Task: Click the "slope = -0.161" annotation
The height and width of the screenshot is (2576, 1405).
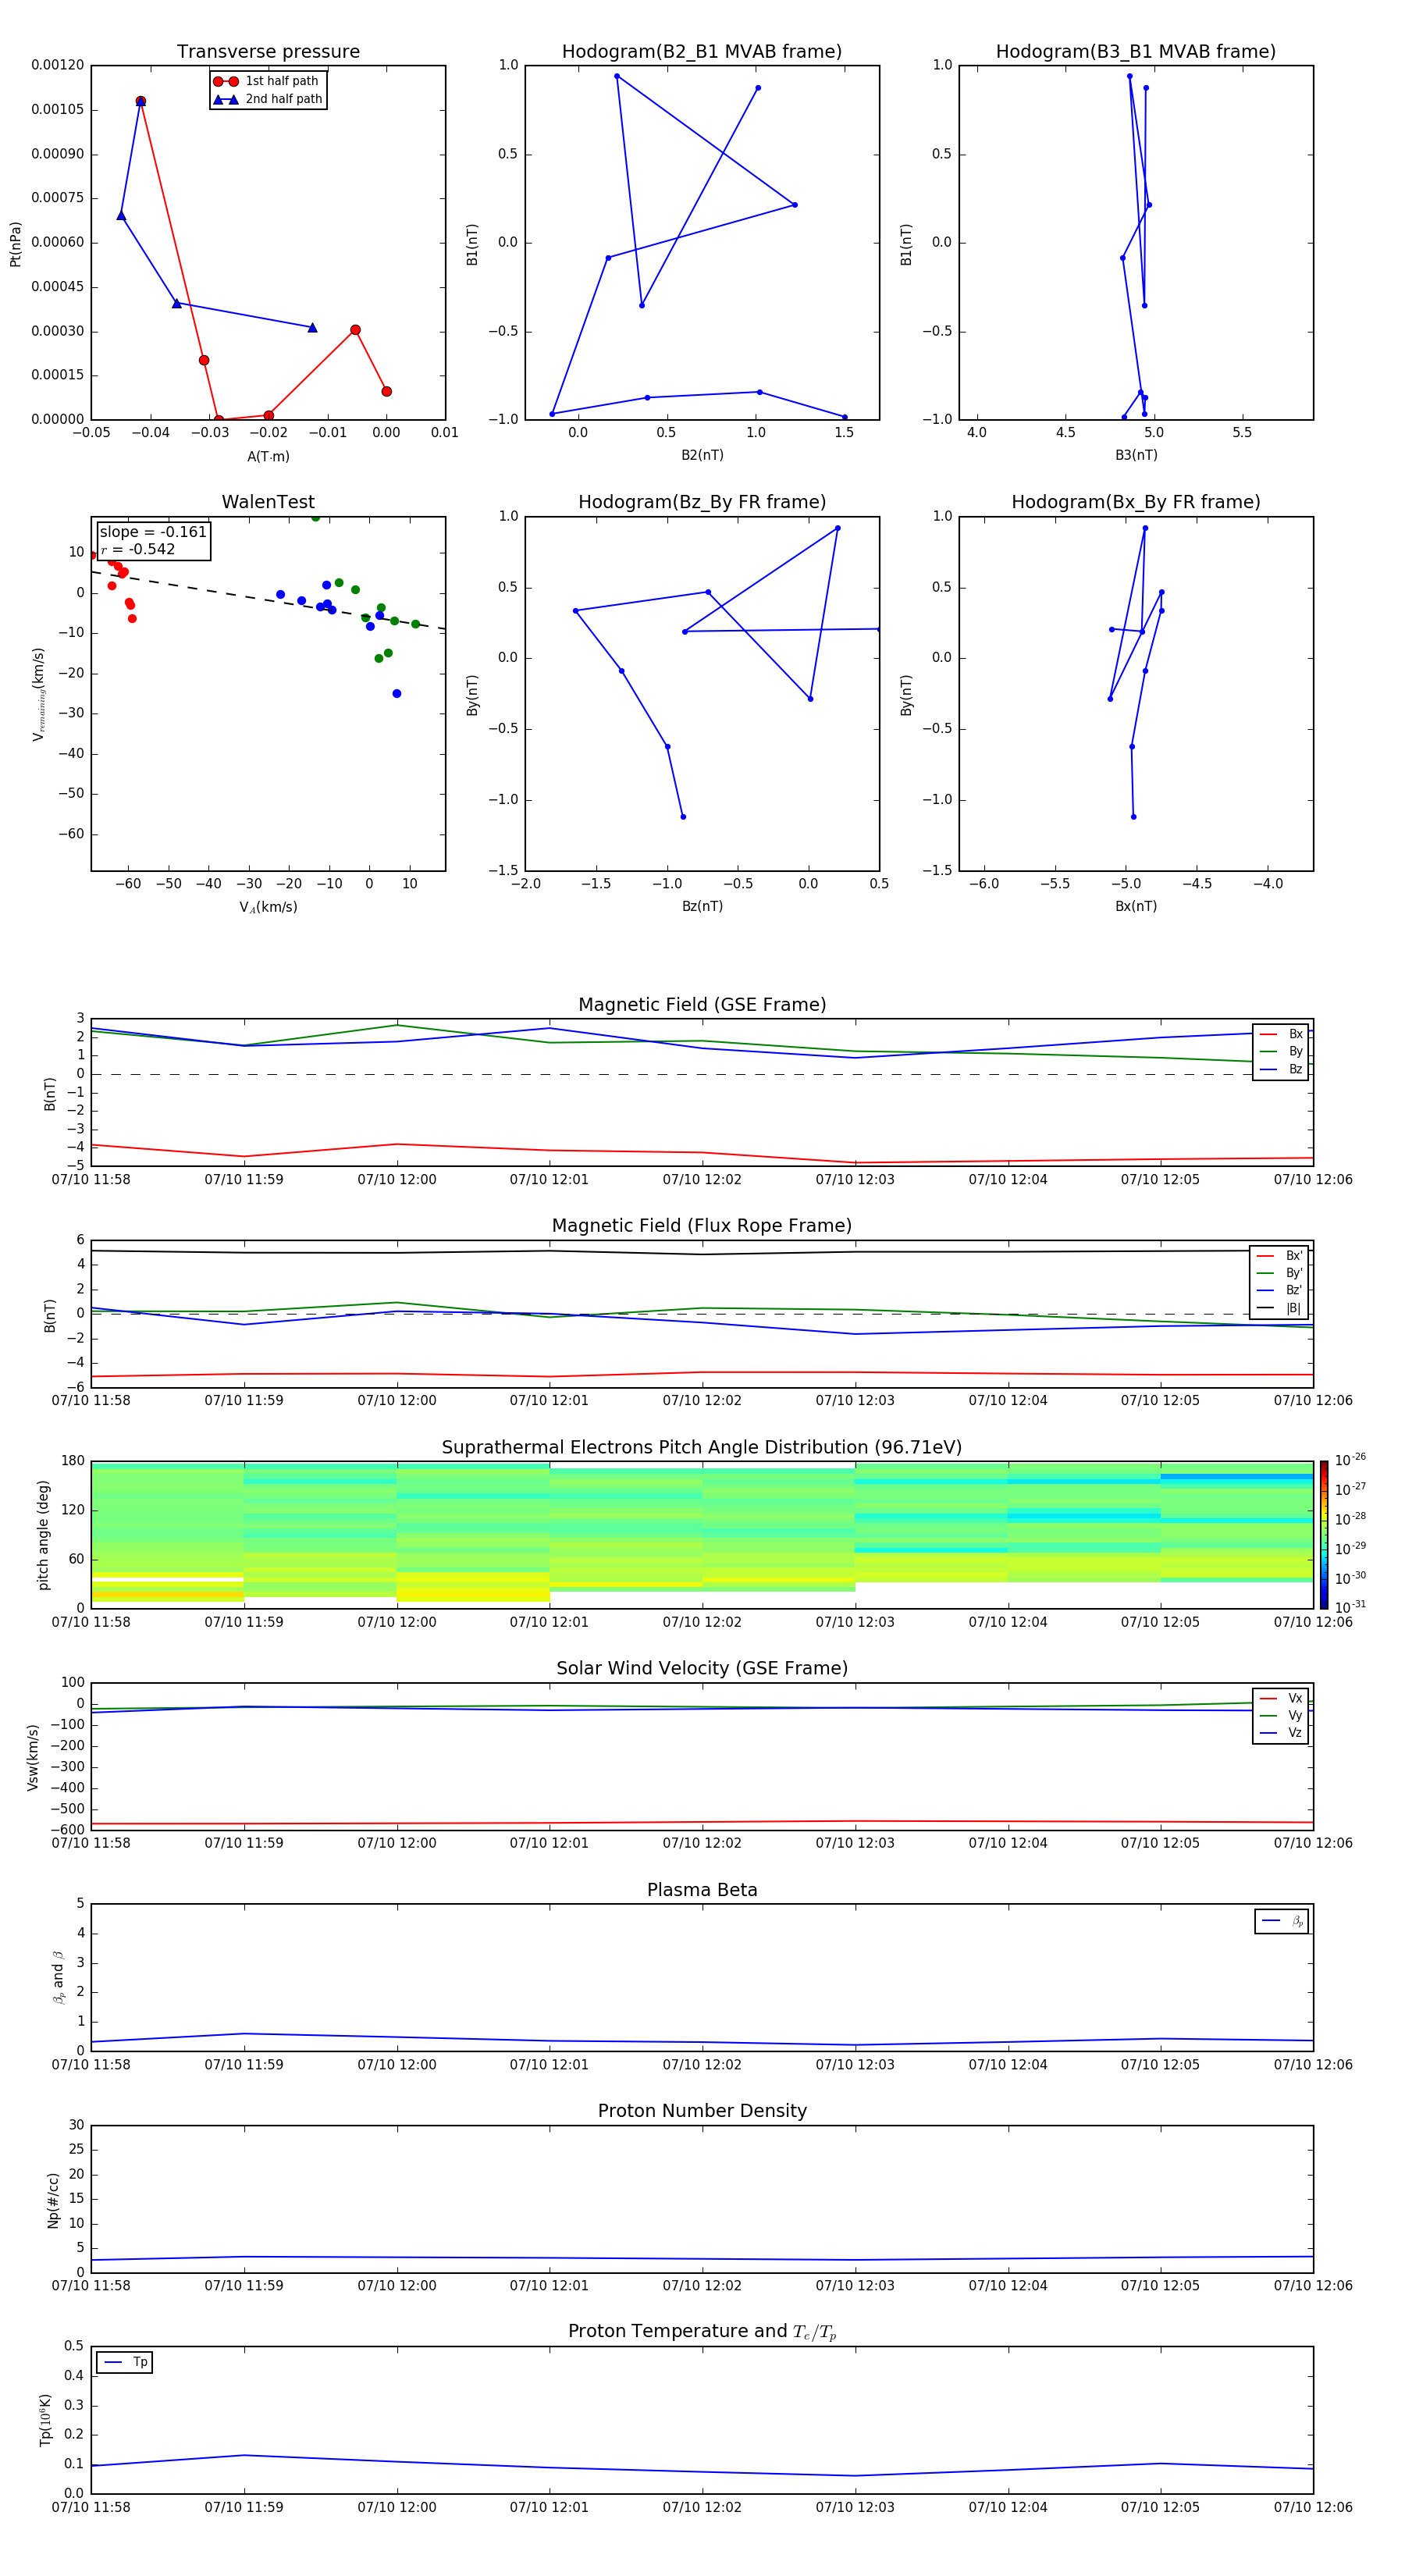Action: coord(153,532)
